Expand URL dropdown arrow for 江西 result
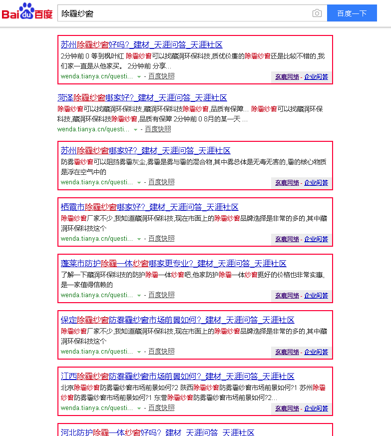Viewport: 391px width, 436px height. point(139,409)
